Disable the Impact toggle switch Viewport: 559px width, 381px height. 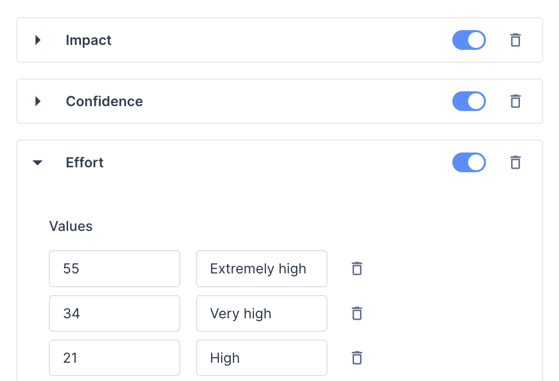coord(469,40)
